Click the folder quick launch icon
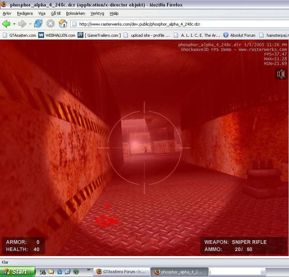 51,272
